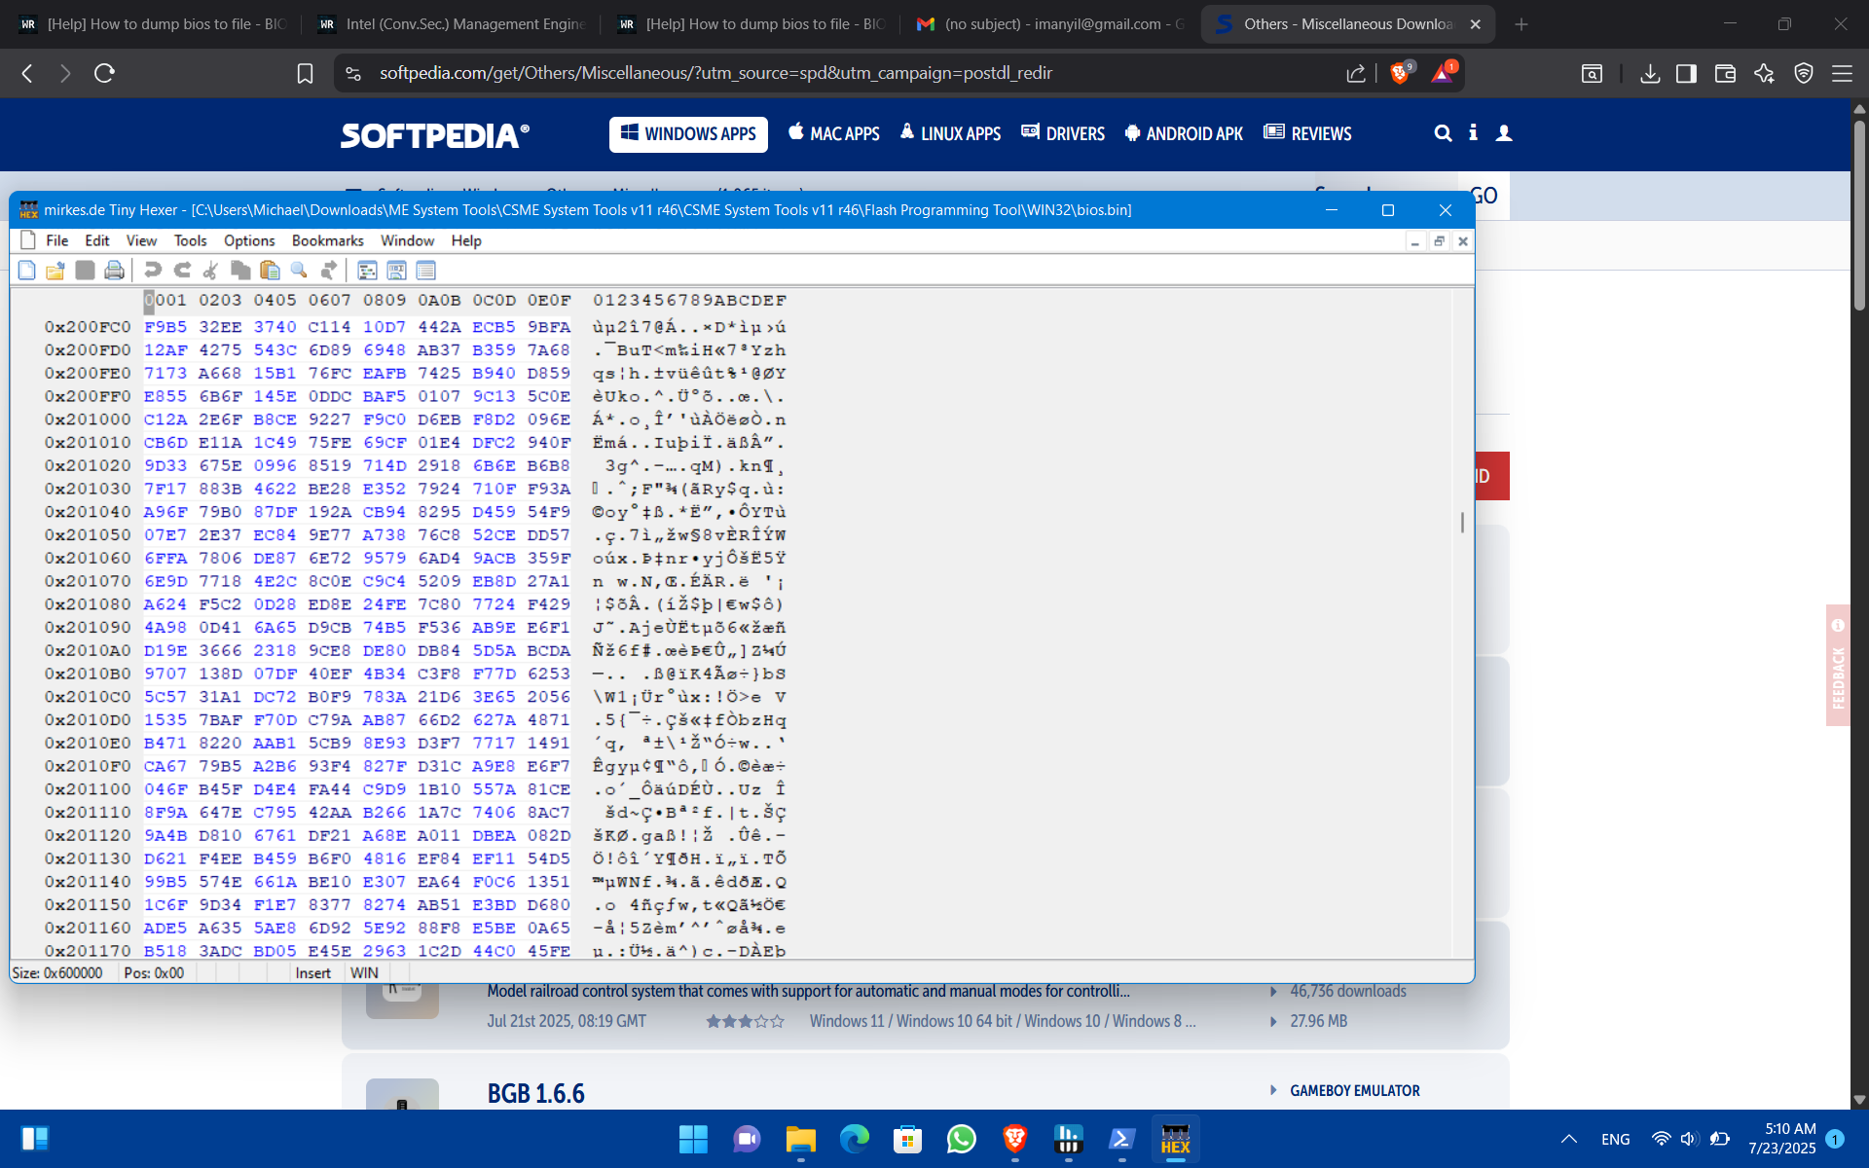Toggle Insert mode in status bar
Screen dimensions: 1869x1168
pos(312,972)
